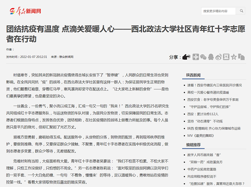Click the copy link icon
Viewport: 251px width, 187px height.
coord(241,57)
